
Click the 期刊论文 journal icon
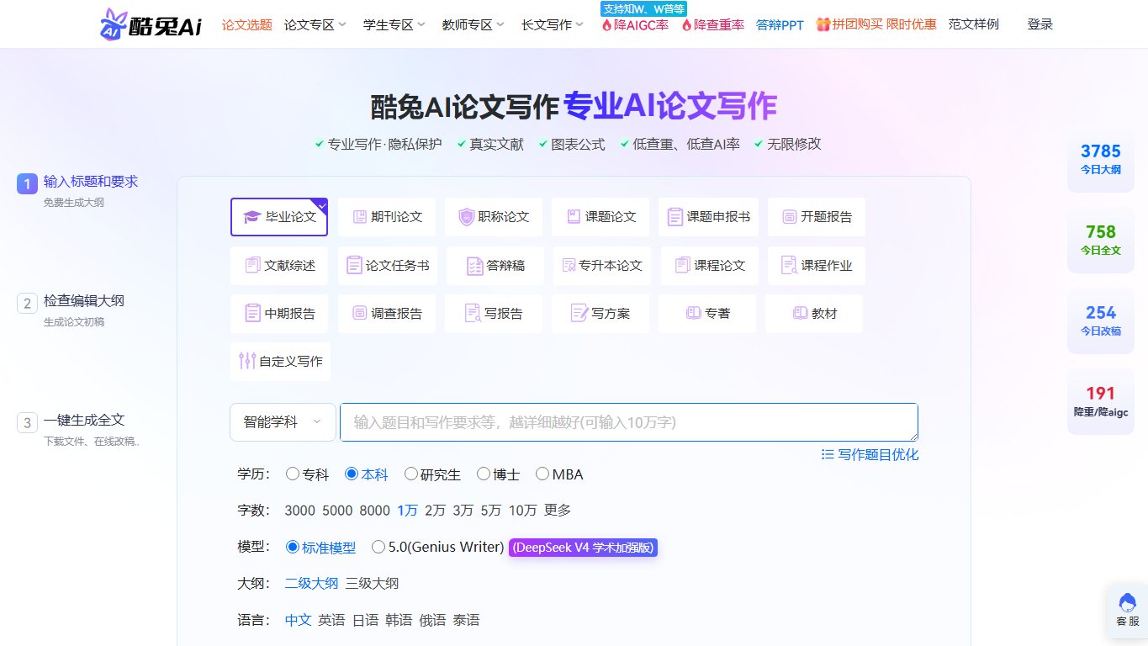tap(360, 217)
